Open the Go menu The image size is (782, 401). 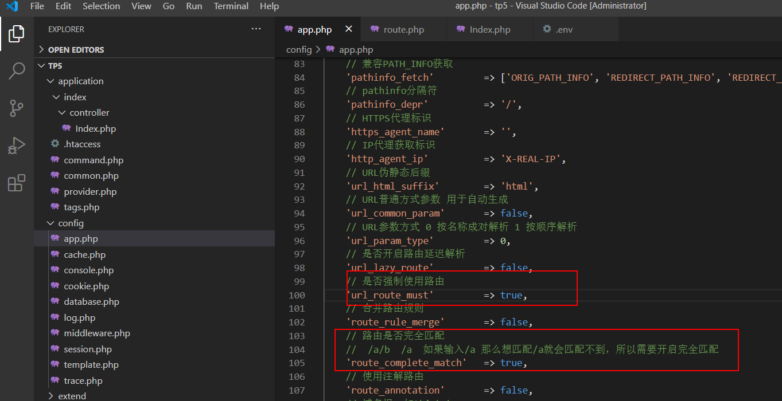169,6
